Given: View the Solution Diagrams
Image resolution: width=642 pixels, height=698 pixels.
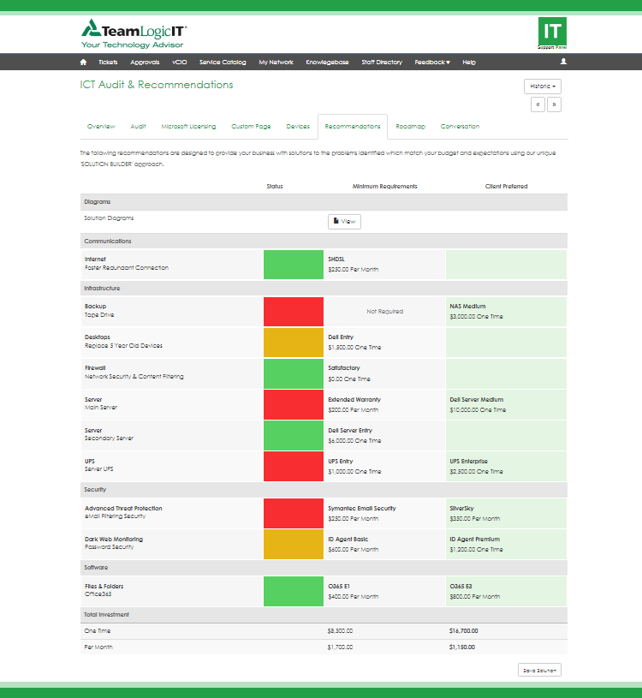Looking at the screenshot, I should [x=344, y=222].
